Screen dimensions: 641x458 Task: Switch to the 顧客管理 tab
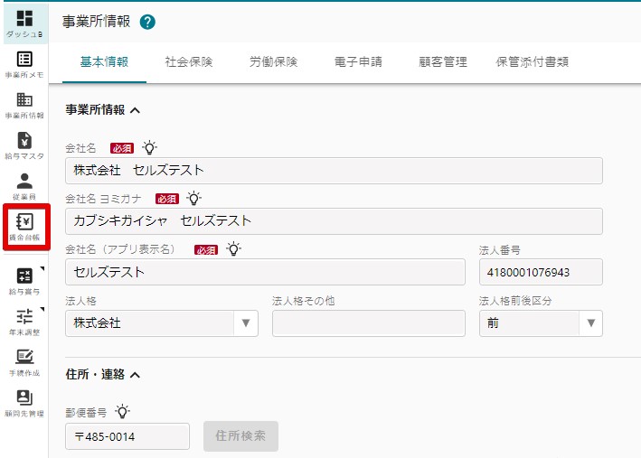pyautogui.click(x=443, y=62)
